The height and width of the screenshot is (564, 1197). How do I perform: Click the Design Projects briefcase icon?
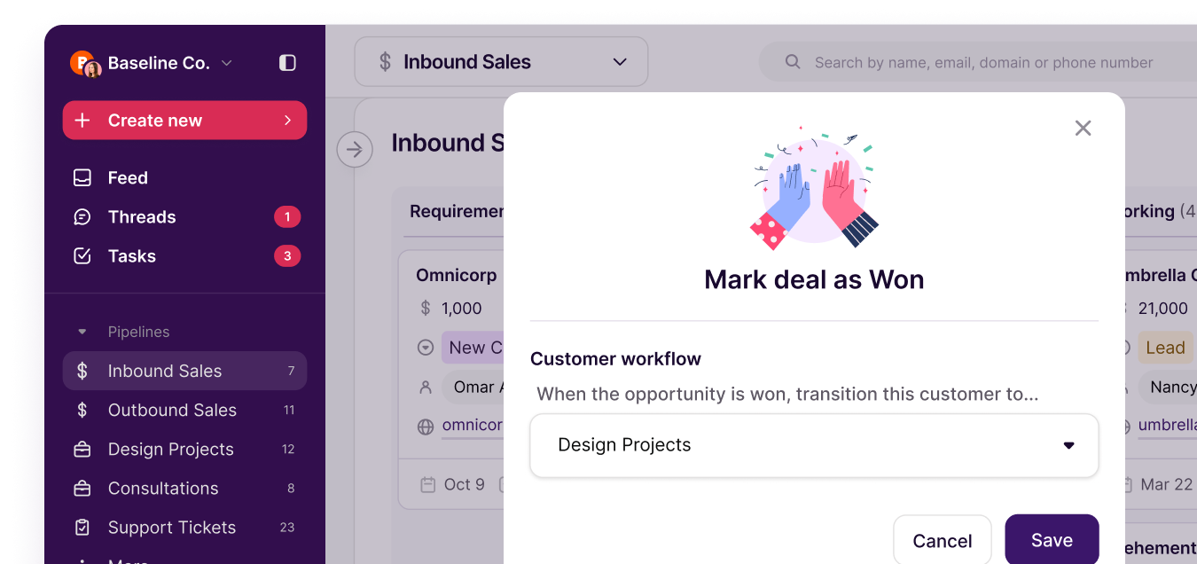click(82, 450)
